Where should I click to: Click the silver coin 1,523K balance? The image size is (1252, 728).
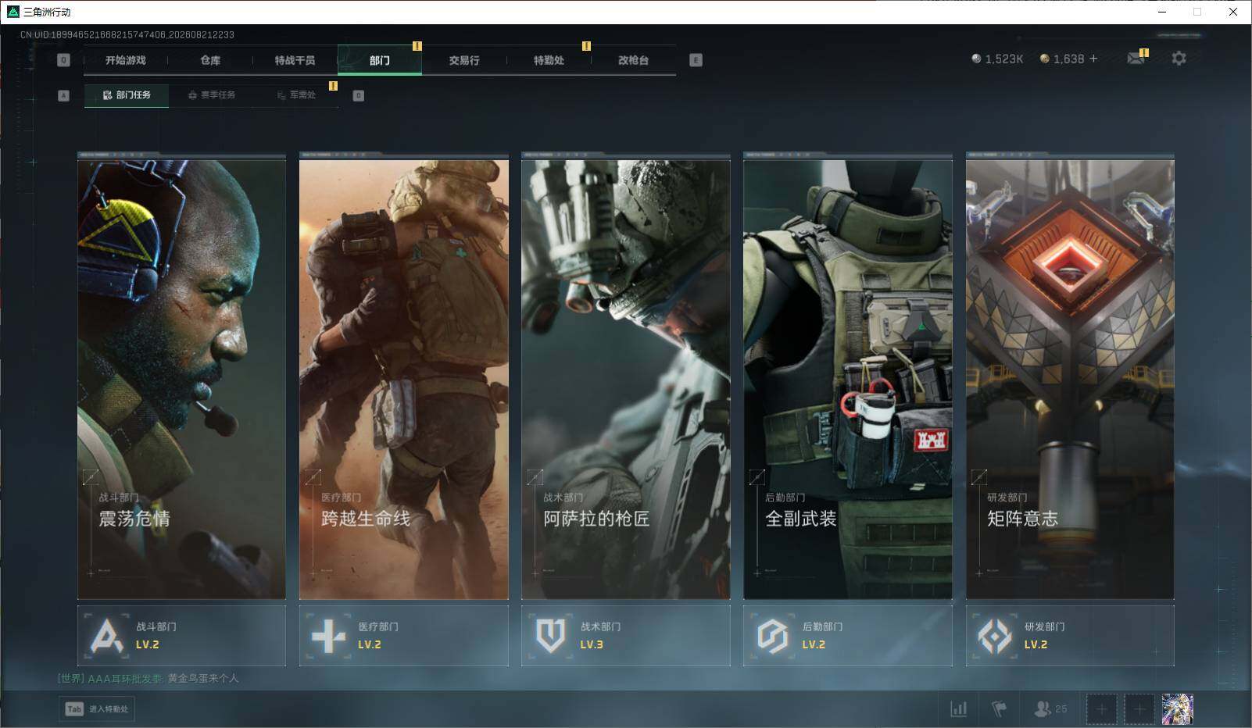997,59
